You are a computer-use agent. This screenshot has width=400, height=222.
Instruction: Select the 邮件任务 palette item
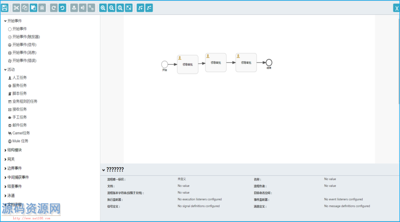17,125
